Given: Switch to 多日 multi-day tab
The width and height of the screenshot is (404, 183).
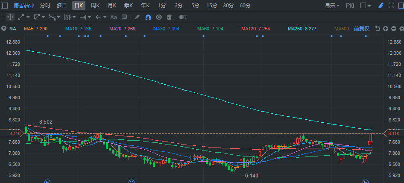Looking at the screenshot, I should [x=62, y=6].
